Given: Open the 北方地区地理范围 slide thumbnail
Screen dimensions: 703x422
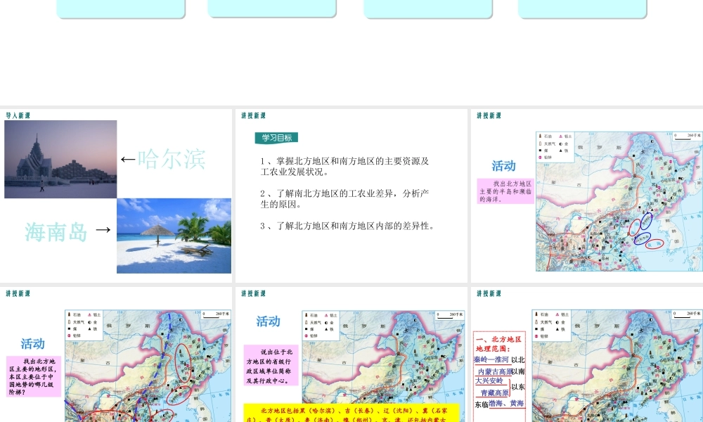Looking at the screenshot, I should click(587, 354).
